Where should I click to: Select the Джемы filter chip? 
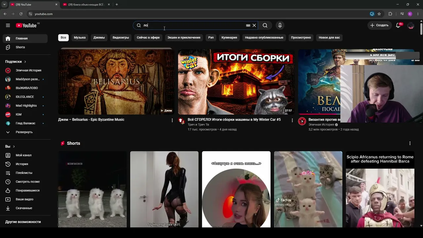coord(99,38)
